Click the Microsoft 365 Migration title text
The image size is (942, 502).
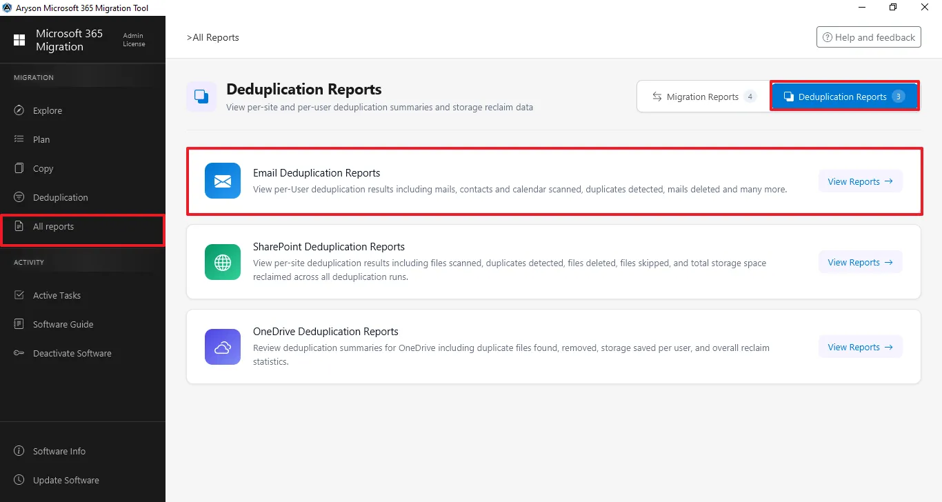[69, 40]
